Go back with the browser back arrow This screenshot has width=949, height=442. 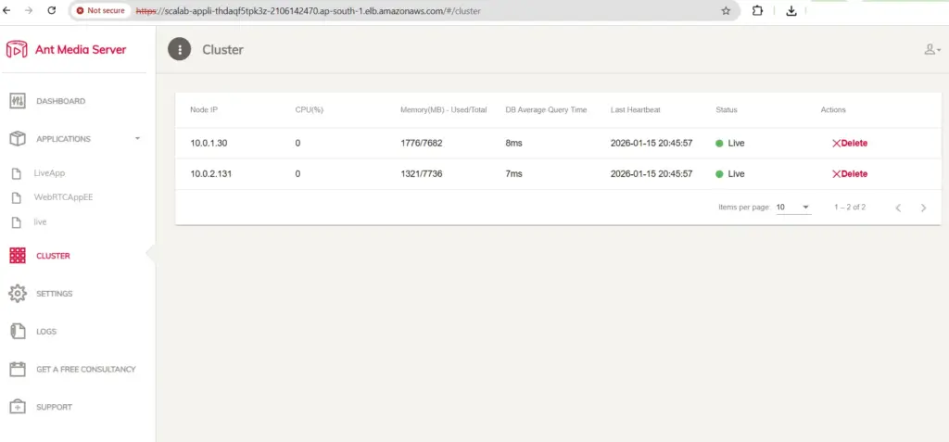coord(7,10)
